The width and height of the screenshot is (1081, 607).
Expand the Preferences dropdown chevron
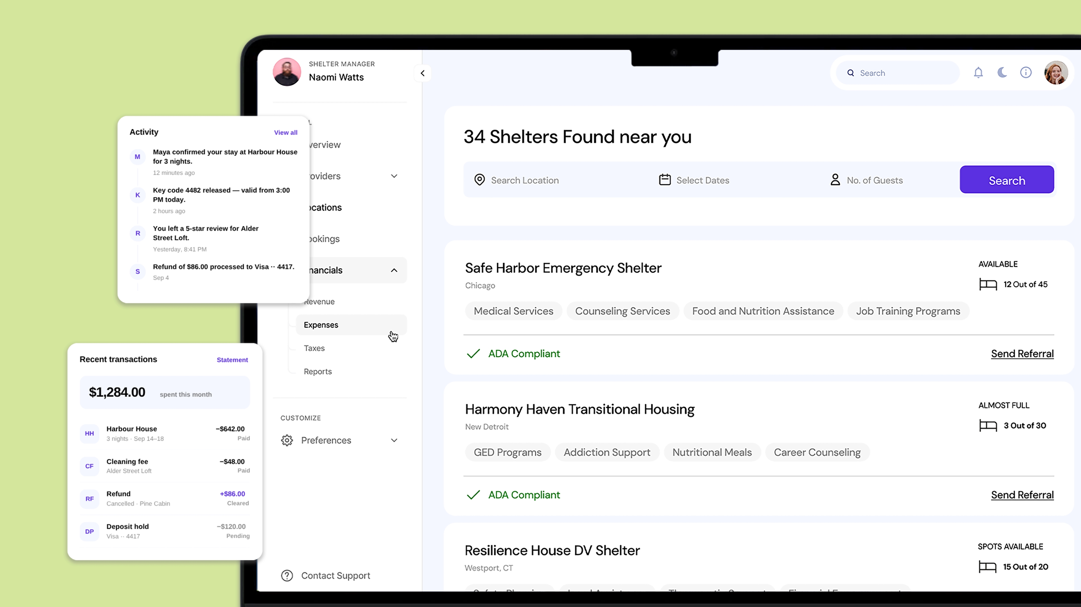[394, 440]
